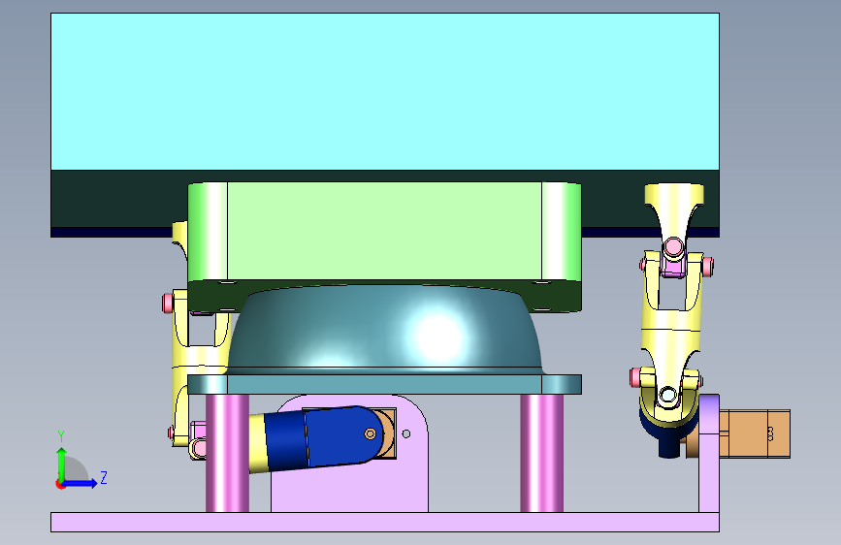Select the left magenta support column
The height and width of the screenshot is (545, 841).
[x=227, y=453]
